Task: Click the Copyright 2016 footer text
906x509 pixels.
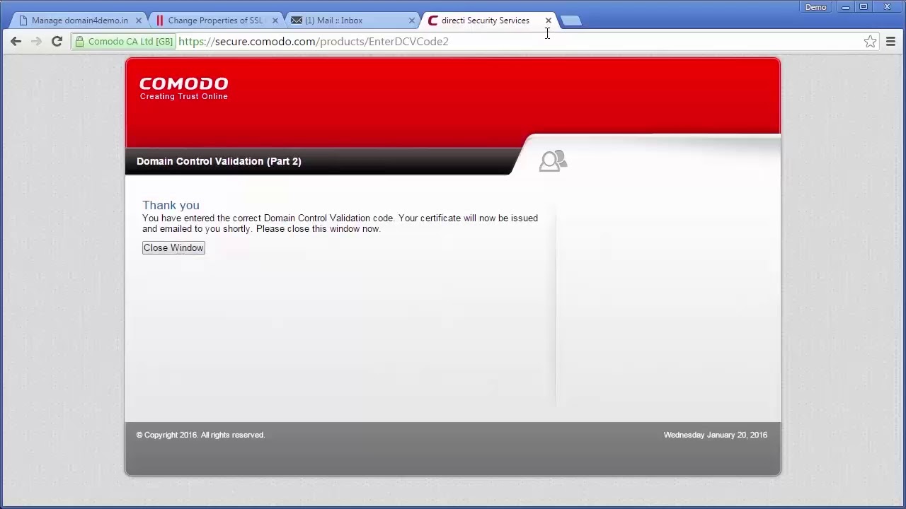Action: (x=200, y=435)
